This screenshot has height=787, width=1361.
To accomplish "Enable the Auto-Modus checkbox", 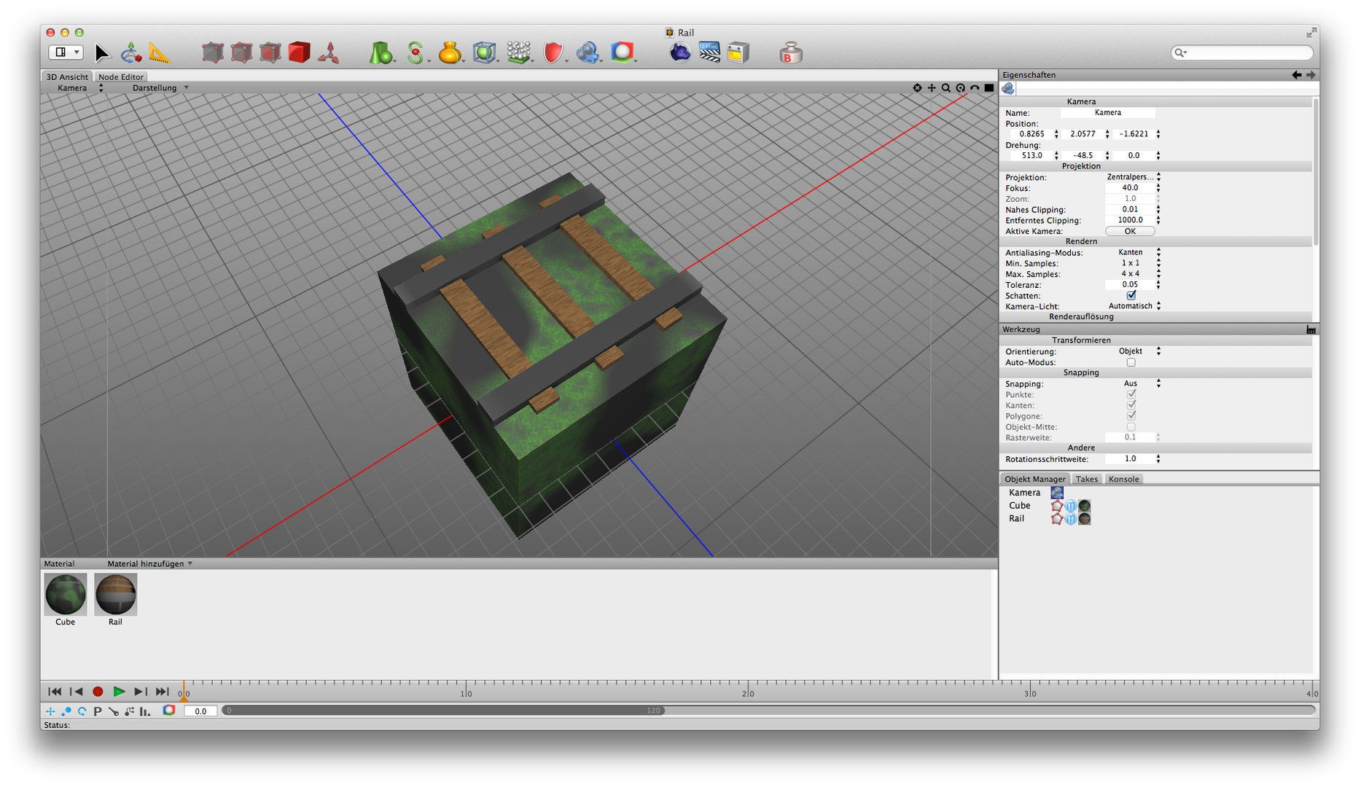I will (1131, 362).
